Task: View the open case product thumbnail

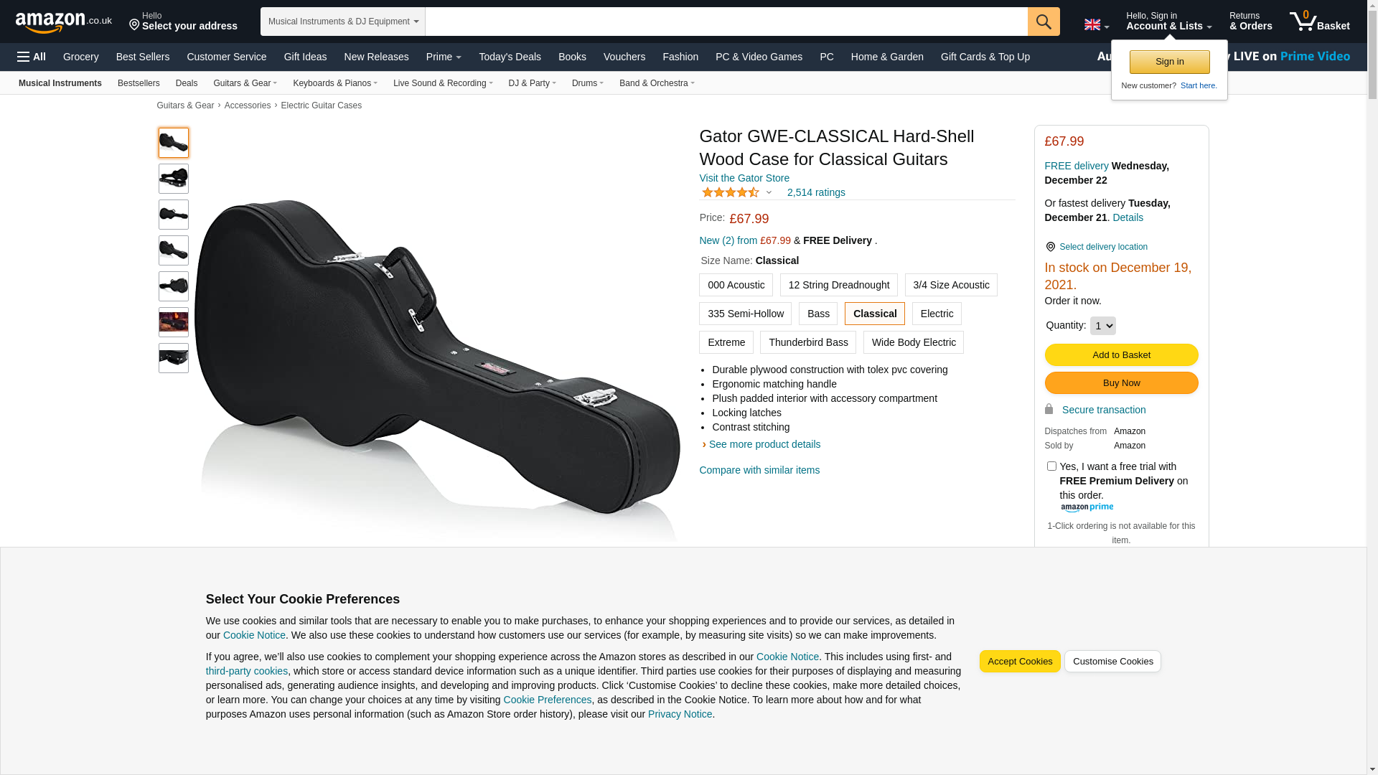Action: coord(174,179)
